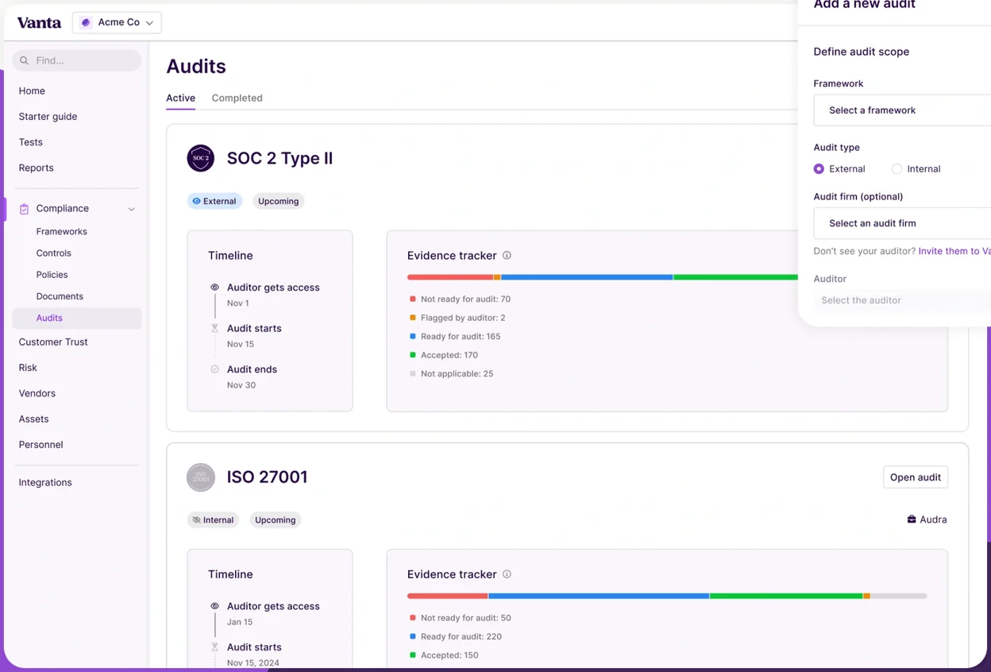Switch to the Completed audits tab
This screenshot has width=991, height=672.
pos(237,98)
